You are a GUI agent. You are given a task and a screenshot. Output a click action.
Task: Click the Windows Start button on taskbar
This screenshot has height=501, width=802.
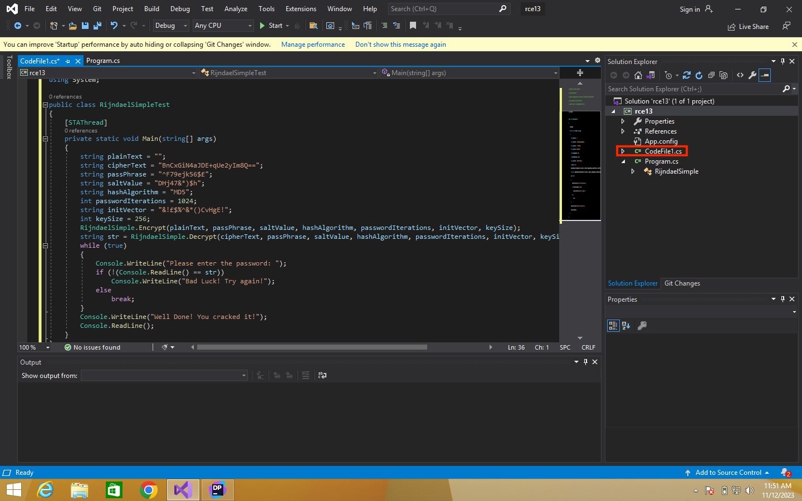point(13,490)
